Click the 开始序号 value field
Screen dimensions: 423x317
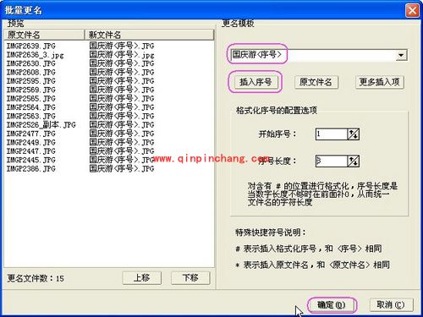tap(332, 134)
